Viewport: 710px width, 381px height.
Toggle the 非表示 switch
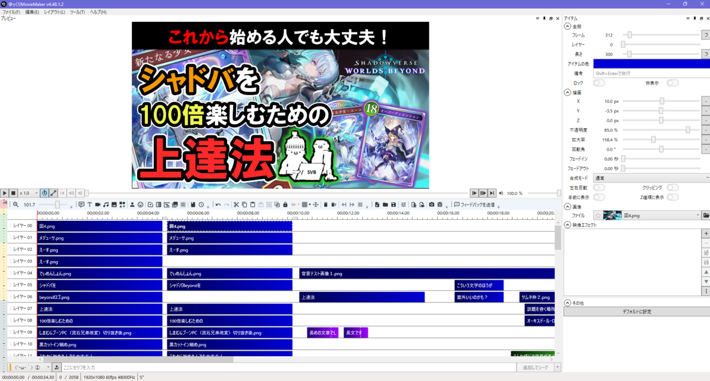[x=673, y=83]
